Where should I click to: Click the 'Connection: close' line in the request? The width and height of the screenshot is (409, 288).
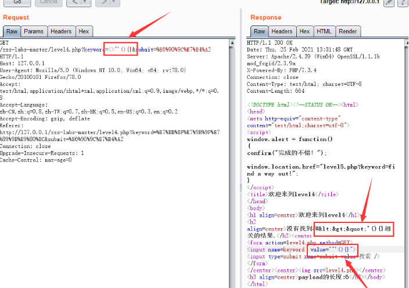click(x=26, y=146)
